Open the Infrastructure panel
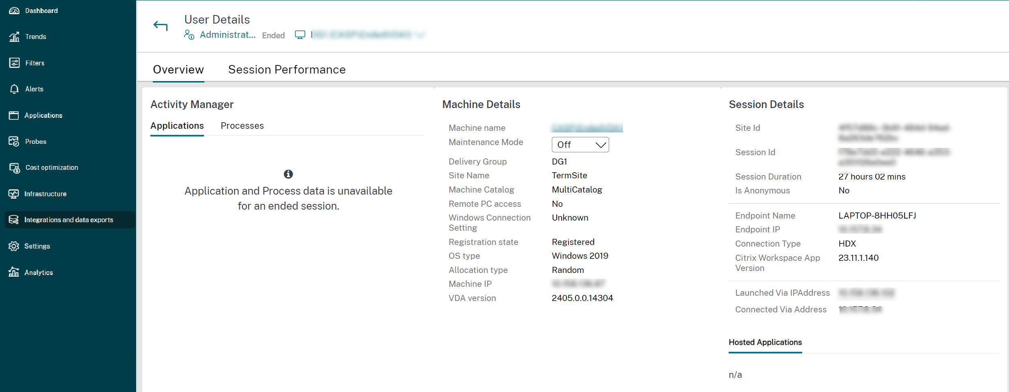Image resolution: width=1009 pixels, height=392 pixels. click(45, 194)
